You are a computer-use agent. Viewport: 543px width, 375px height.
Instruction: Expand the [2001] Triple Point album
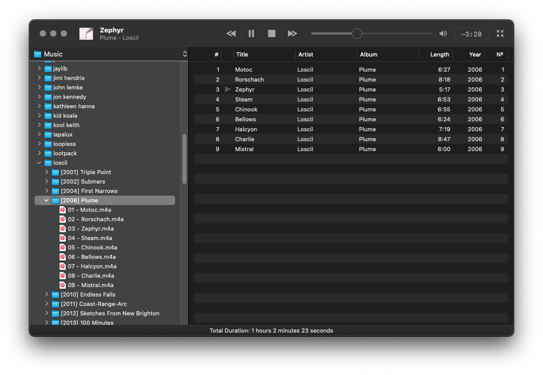click(x=47, y=172)
